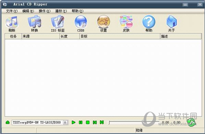
Task: Start playback with the green play button
Action: 74,122
